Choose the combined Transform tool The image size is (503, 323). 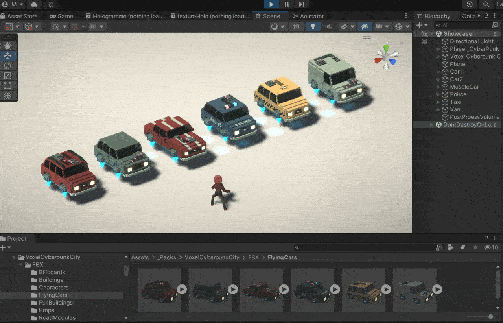point(8,96)
